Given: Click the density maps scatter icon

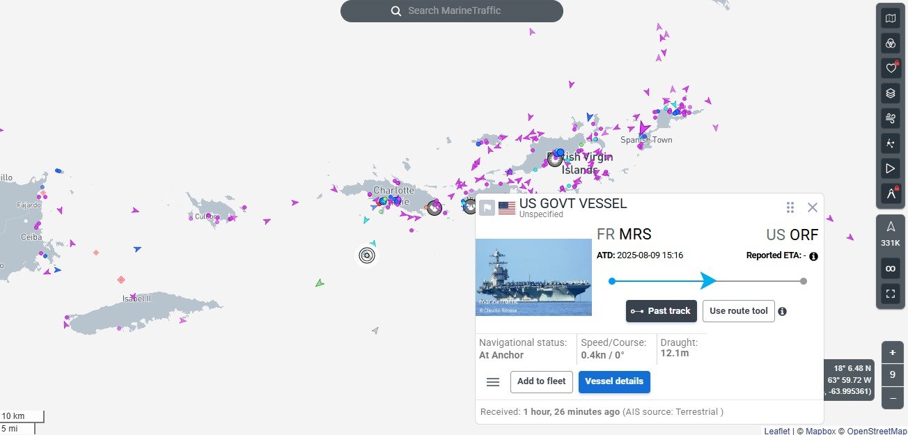Looking at the screenshot, I should click(x=890, y=143).
